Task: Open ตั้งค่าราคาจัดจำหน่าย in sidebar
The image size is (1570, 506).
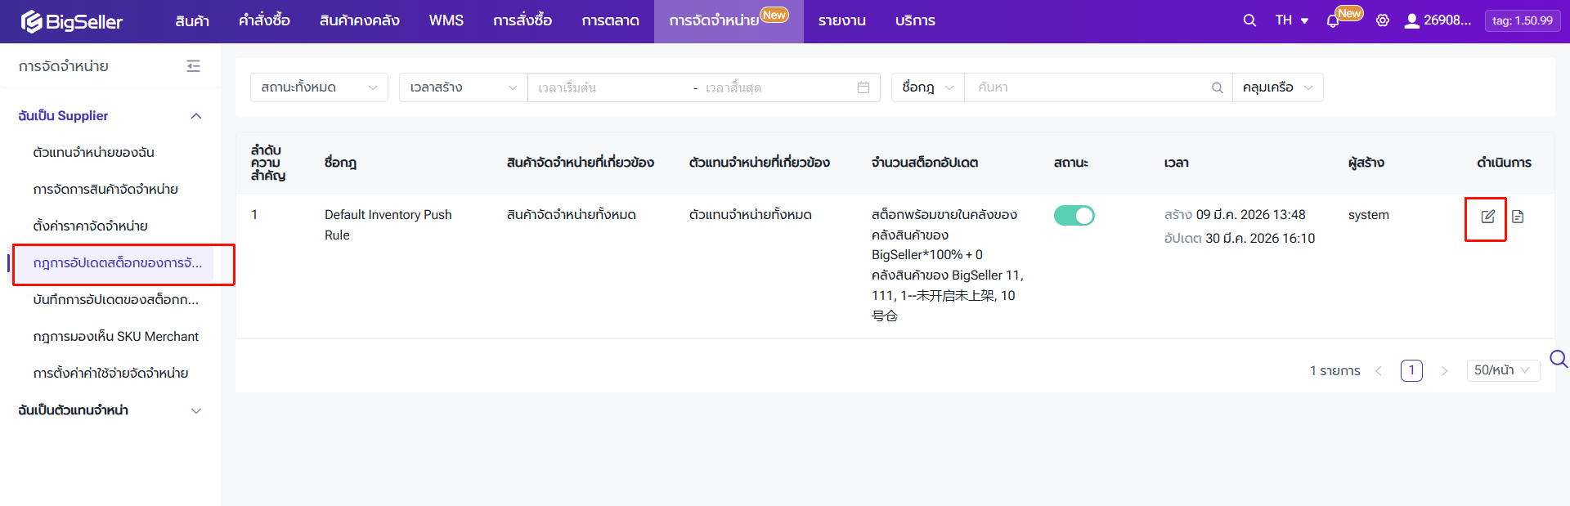Action: (91, 226)
